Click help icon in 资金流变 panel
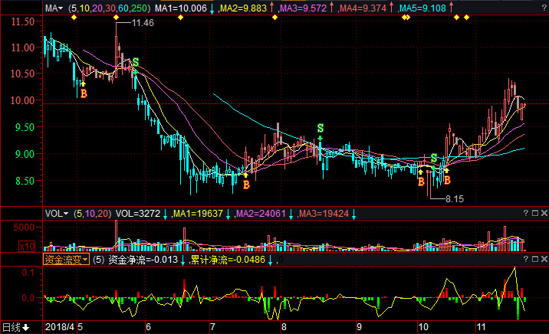549x334 pixels. (525, 260)
